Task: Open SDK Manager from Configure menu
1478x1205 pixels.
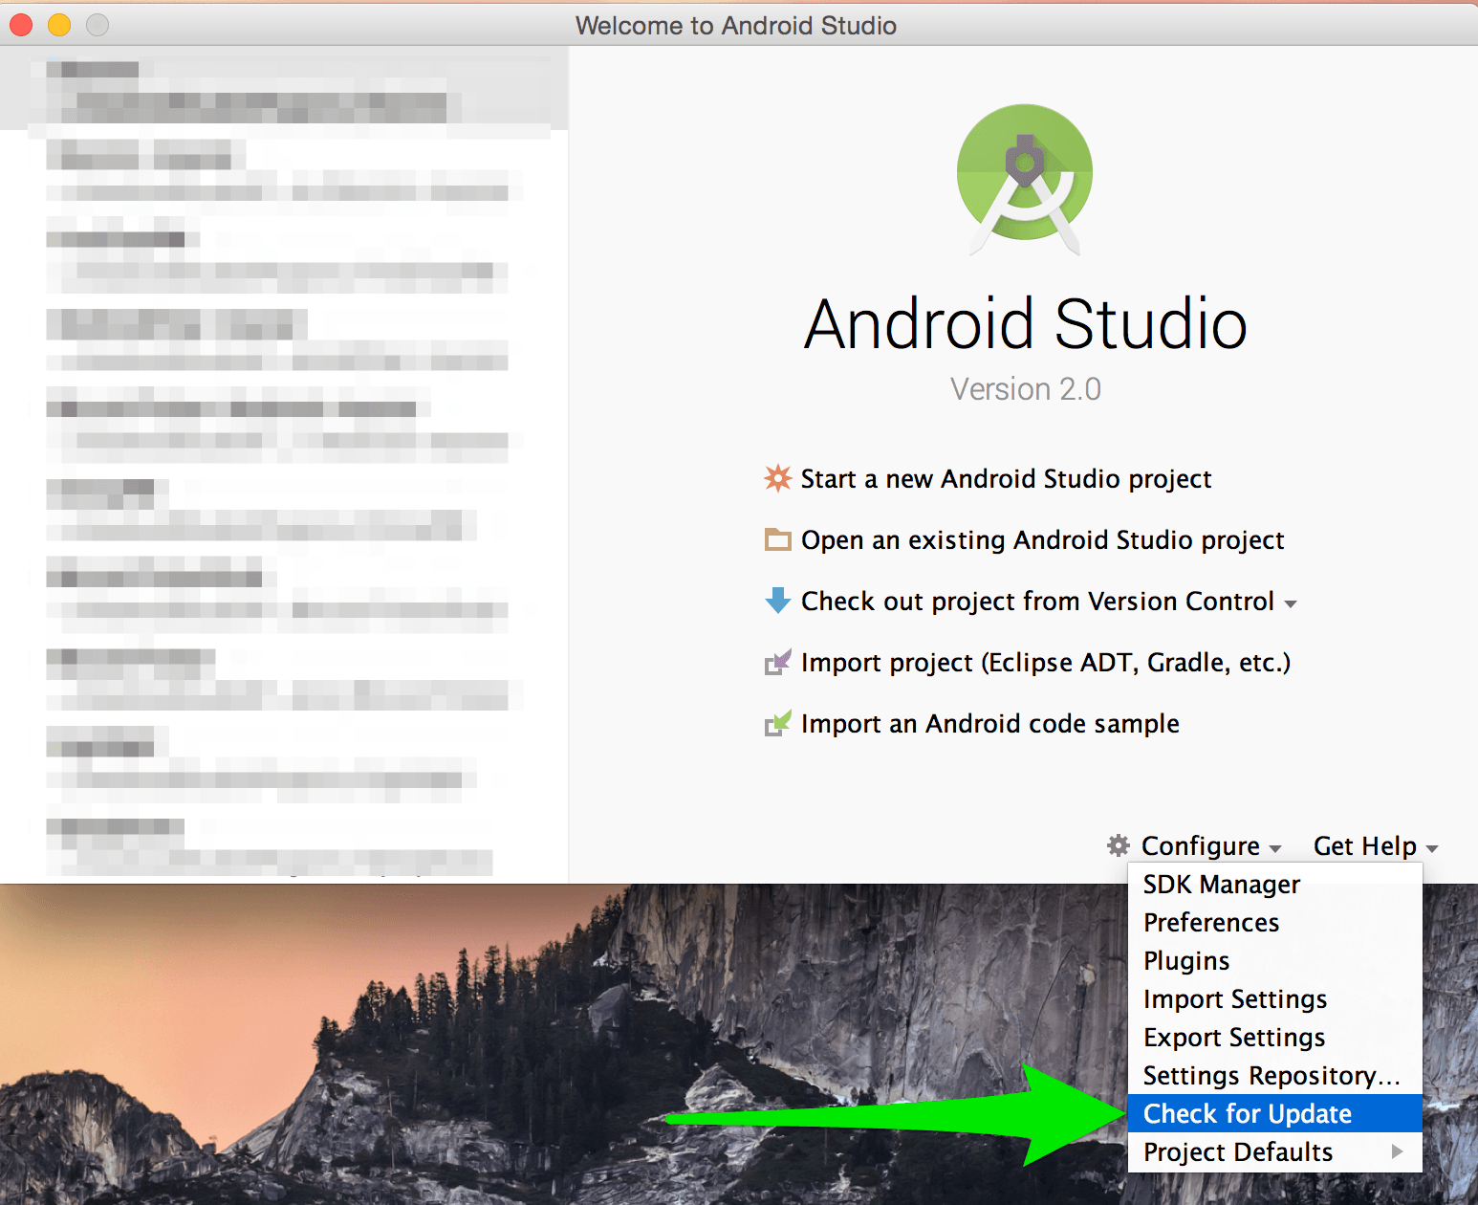Action: click(1221, 885)
